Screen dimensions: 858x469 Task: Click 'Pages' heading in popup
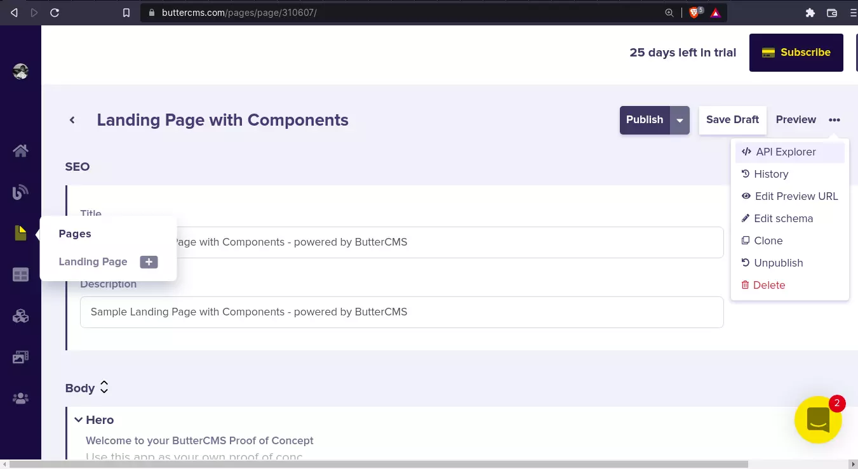75,234
